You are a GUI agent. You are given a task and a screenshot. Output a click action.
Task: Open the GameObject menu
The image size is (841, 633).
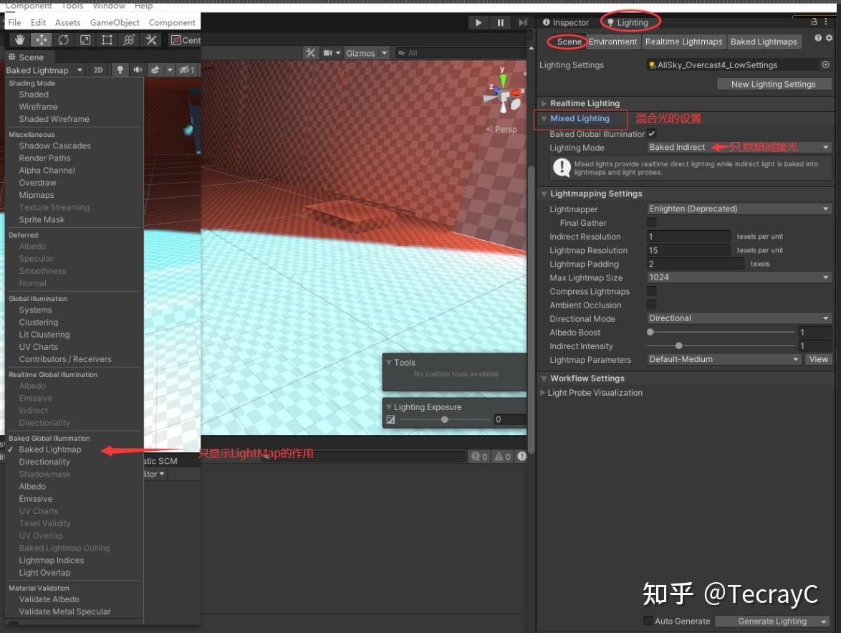pos(114,22)
